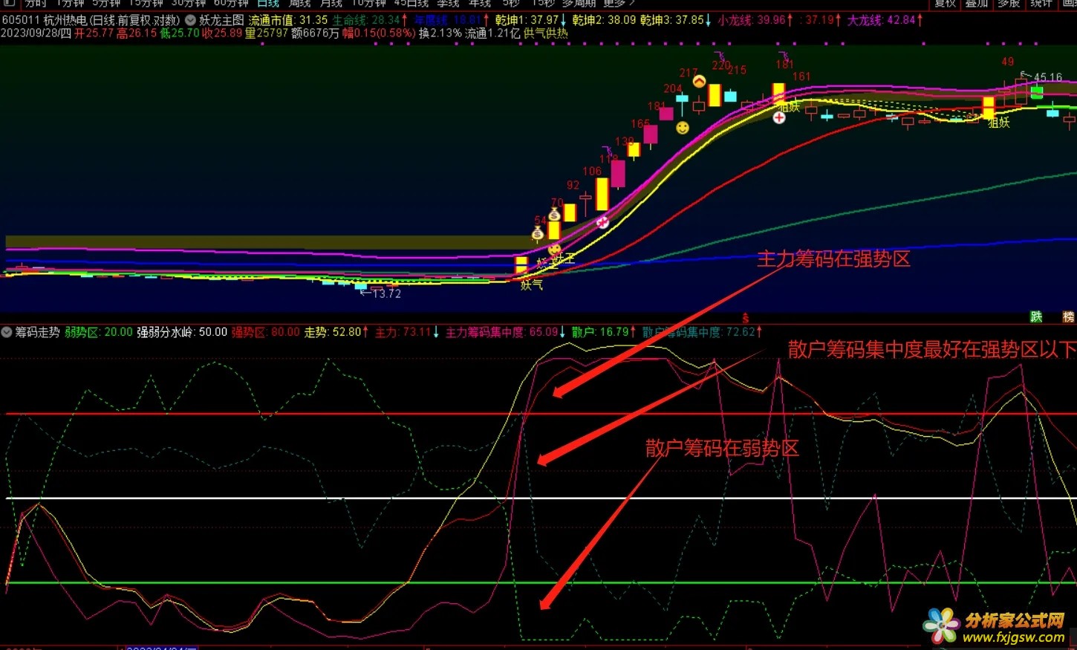1077x650 pixels.
Task: Select the 30分钟 period tab
Action: [x=189, y=4]
